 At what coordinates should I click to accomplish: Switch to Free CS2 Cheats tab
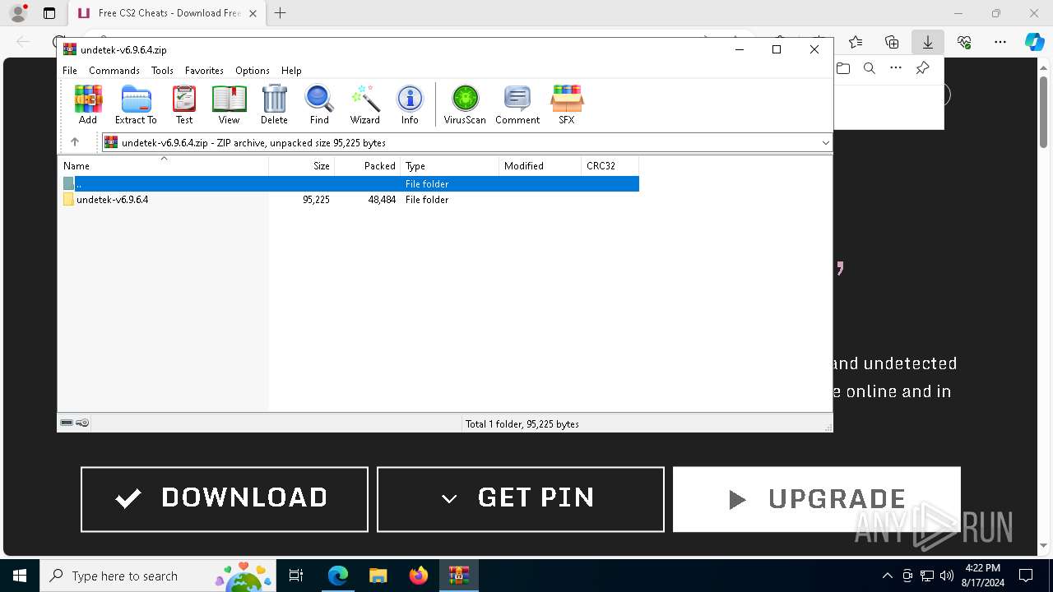(x=166, y=13)
